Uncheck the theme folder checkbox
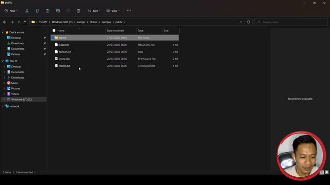The height and width of the screenshot is (185, 330). 53,38
